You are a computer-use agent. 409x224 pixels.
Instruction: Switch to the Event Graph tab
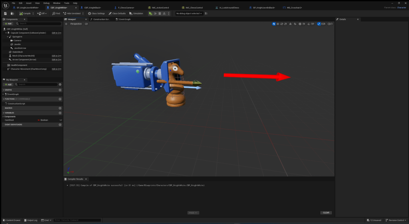124,19
